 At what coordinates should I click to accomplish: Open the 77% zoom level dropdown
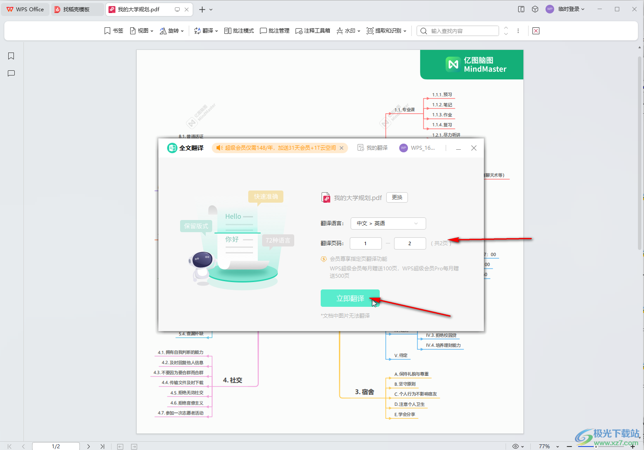[549, 446]
